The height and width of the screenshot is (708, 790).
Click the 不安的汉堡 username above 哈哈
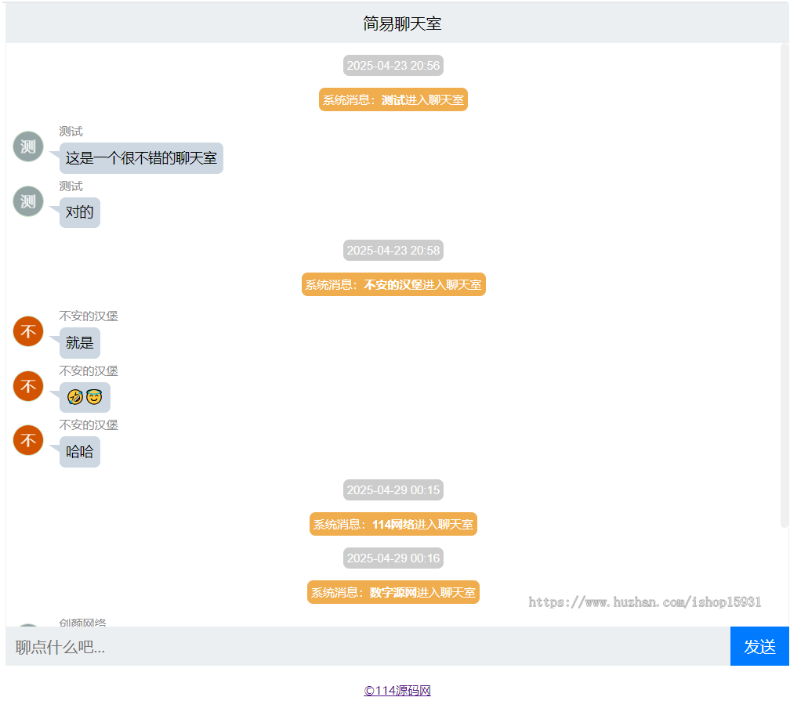pyautogui.click(x=88, y=425)
